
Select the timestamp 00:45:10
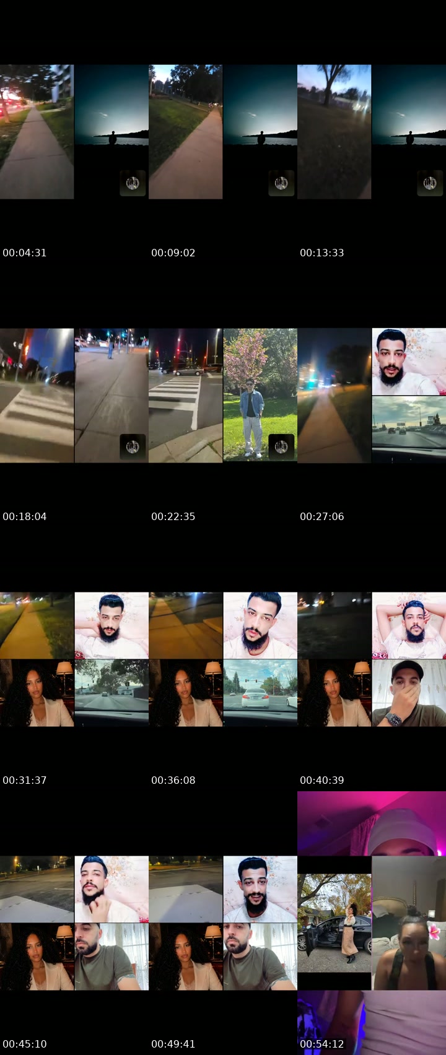(25, 1044)
